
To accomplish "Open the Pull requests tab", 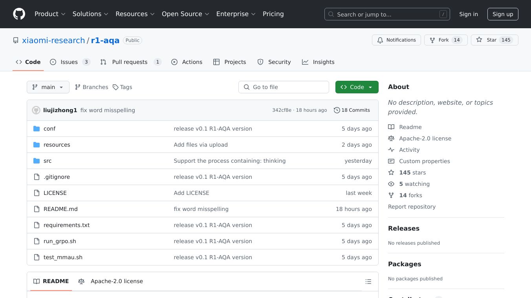I will 130,62.
